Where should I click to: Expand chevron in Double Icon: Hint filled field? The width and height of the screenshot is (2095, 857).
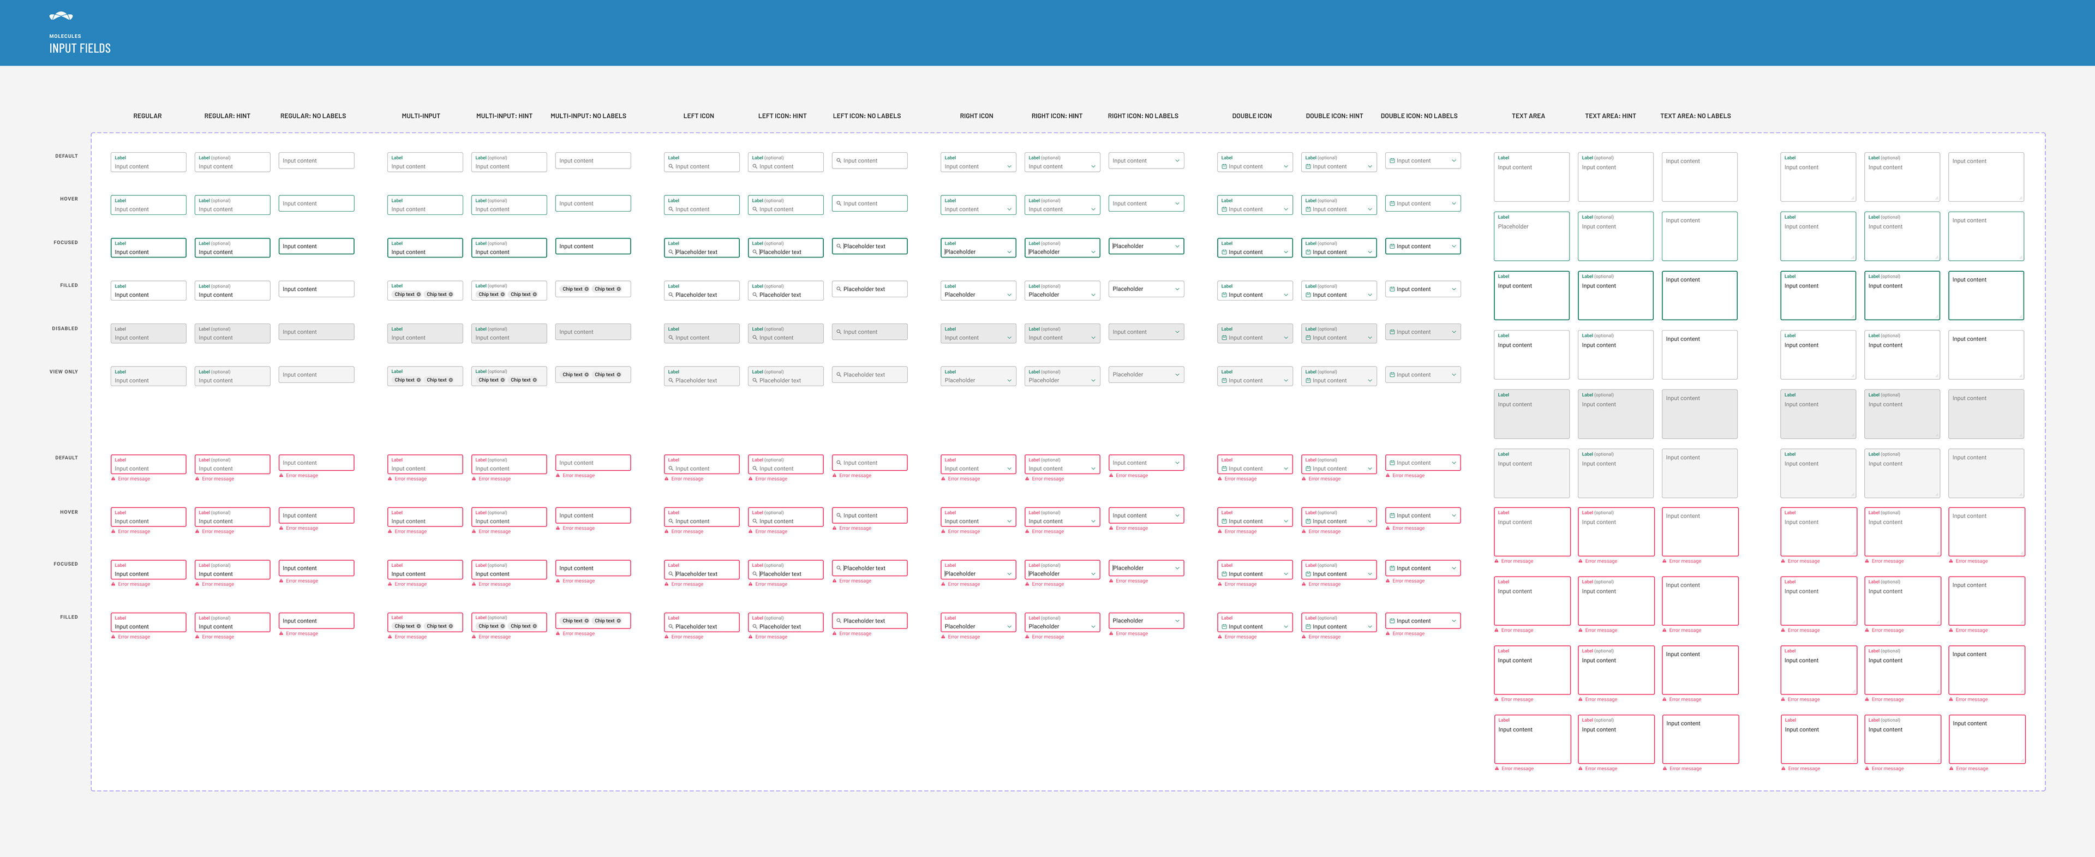coord(1369,295)
